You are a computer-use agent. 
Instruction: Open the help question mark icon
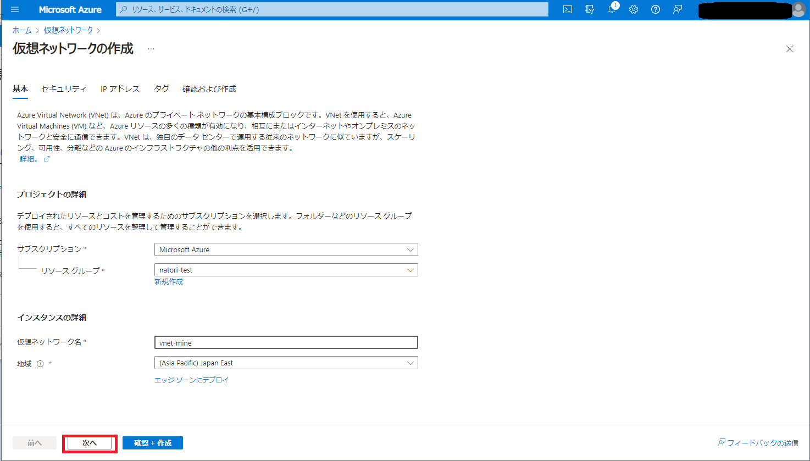coord(656,9)
